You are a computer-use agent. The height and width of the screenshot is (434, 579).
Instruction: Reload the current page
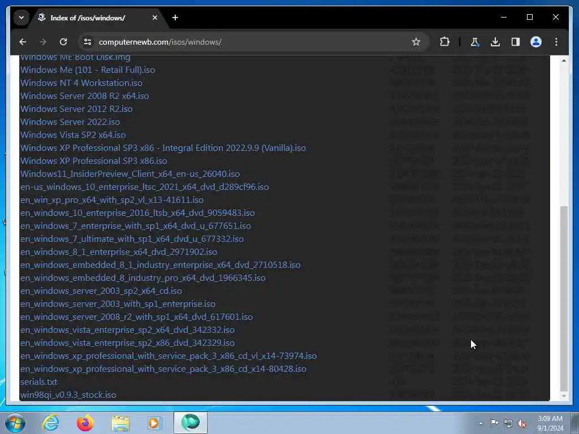[x=63, y=42]
